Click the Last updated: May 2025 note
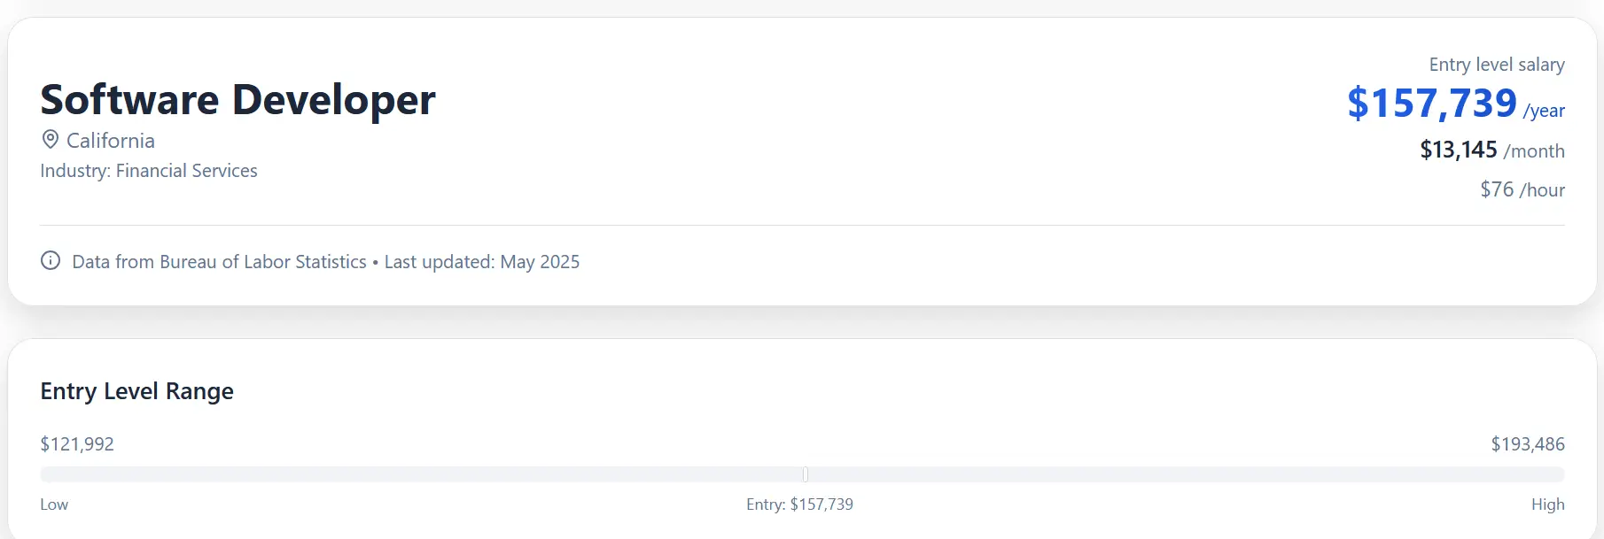This screenshot has width=1604, height=539. (x=482, y=262)
